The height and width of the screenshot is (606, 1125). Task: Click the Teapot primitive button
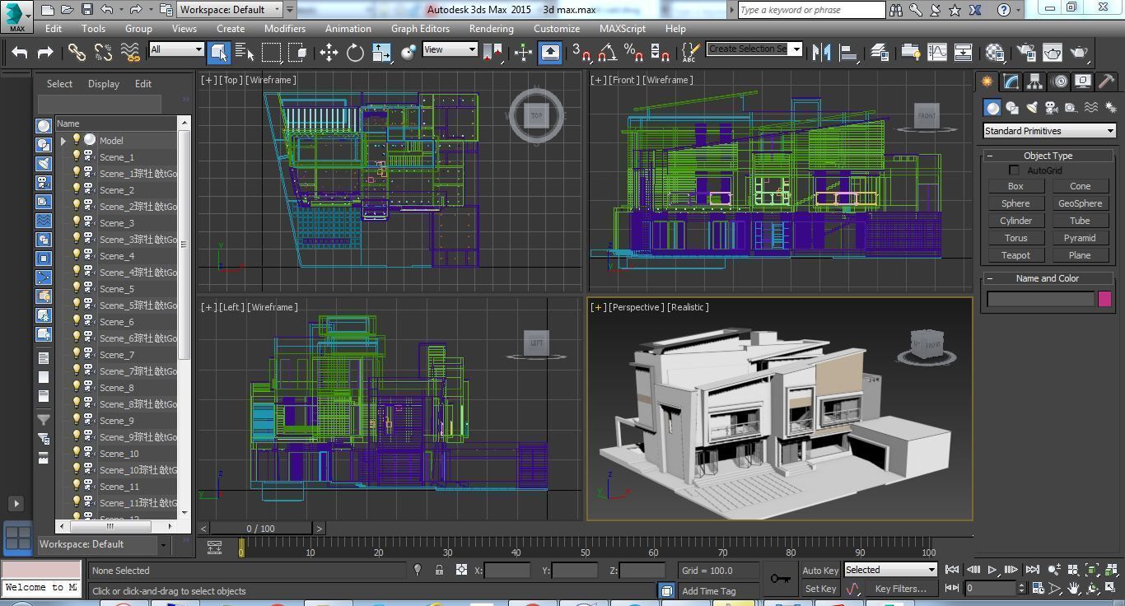(1015, 255)
